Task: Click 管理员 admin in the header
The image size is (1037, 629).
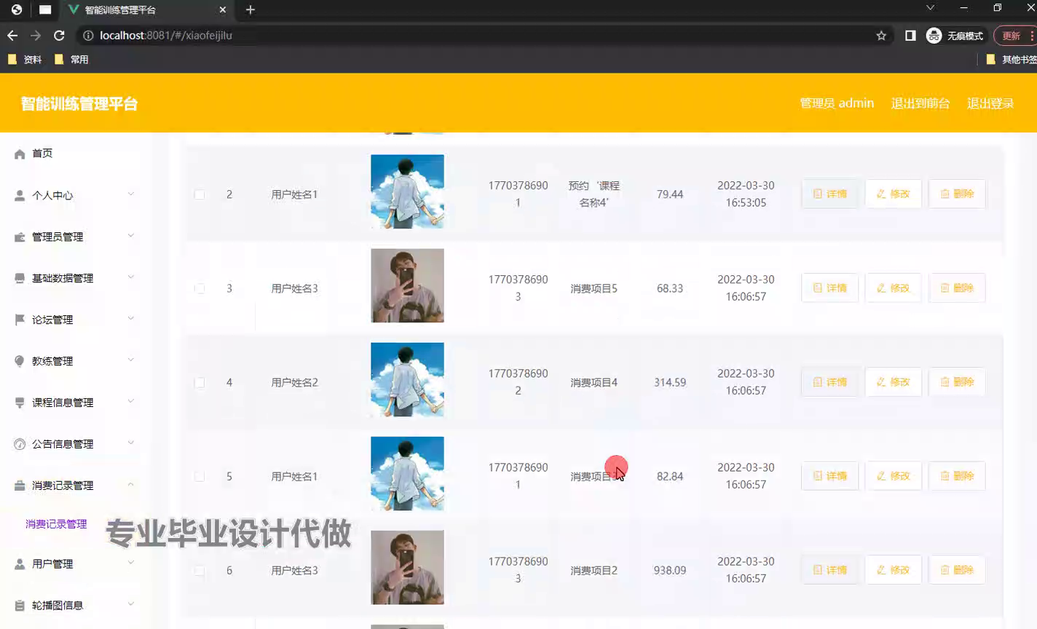Action: [837, 103]
